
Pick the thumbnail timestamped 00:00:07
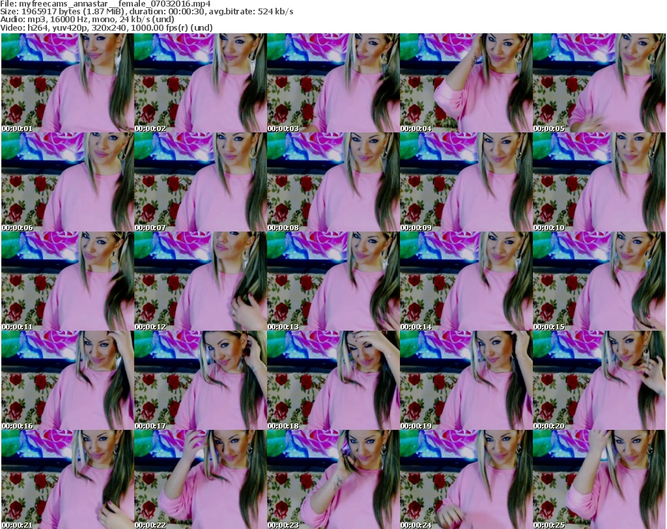pos(201,182)
